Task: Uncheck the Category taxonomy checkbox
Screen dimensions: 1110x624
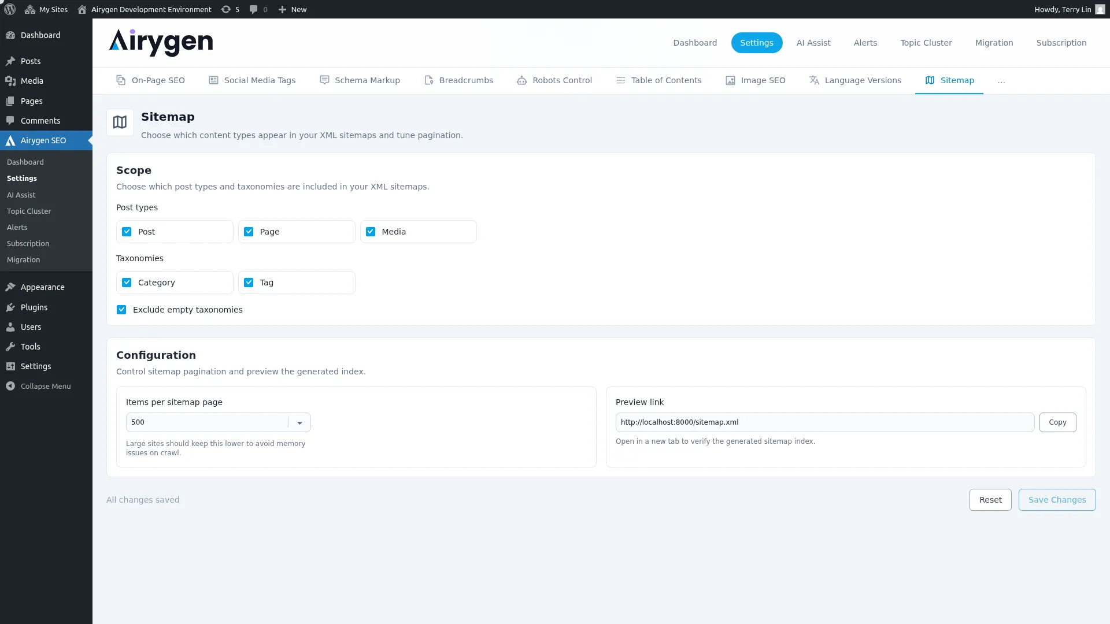Action: (x=127, y=283)
